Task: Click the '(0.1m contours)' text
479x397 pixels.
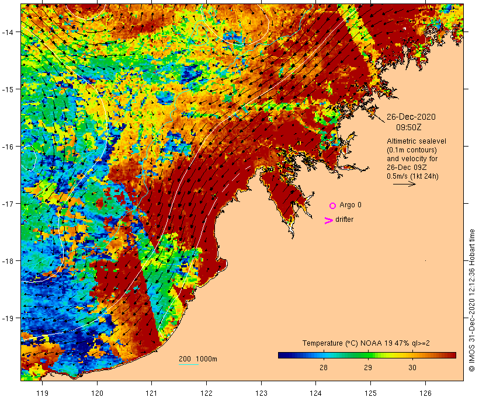Action: pyautogui.click(x=411, y=150)
